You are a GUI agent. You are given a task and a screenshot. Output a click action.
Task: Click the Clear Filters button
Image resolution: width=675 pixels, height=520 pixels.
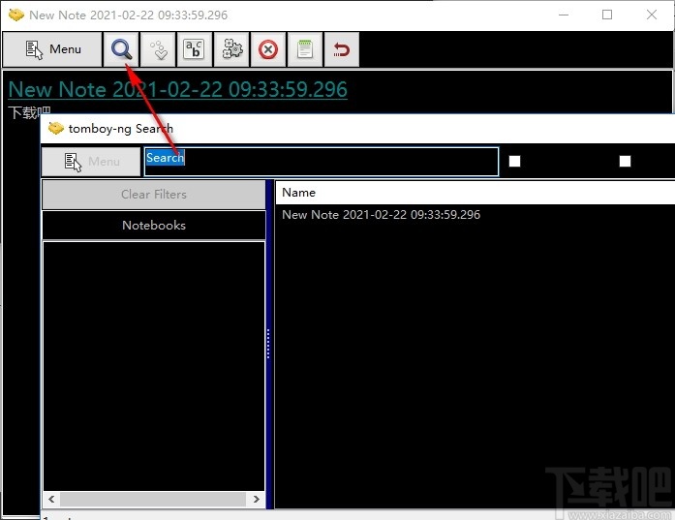[154, 195]
